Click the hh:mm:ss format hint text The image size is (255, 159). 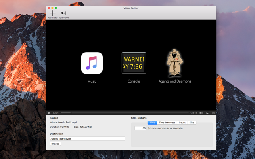(165, 128)
